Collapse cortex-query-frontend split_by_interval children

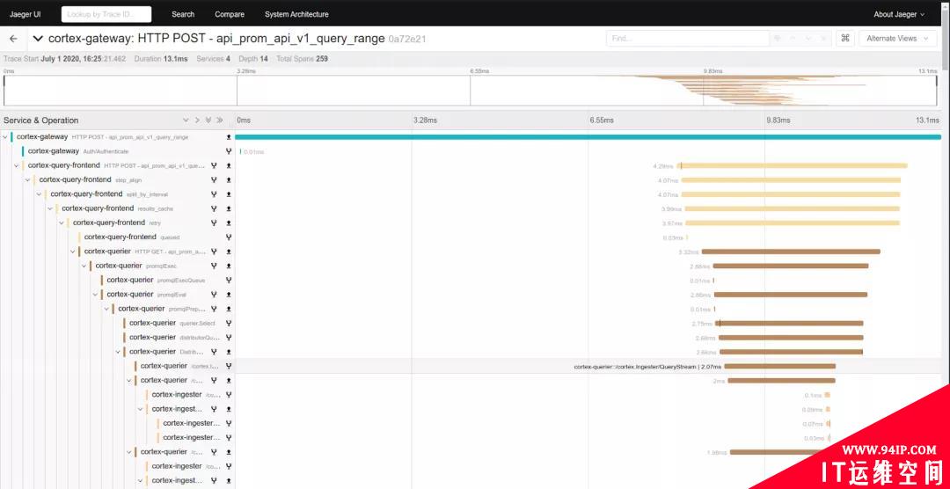click(39, 194)
